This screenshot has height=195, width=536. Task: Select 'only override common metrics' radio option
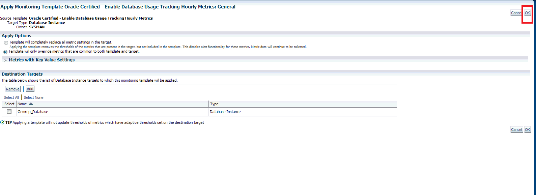click(x=5, y=52)
